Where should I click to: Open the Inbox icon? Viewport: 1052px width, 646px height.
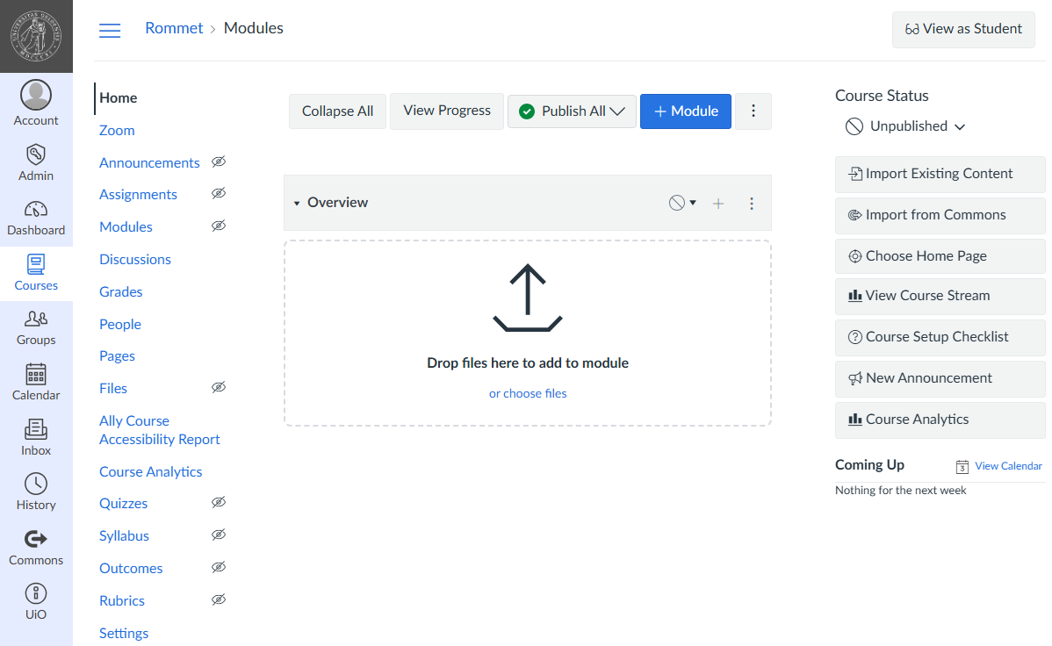pyautogui.click(x=35, y=429)
